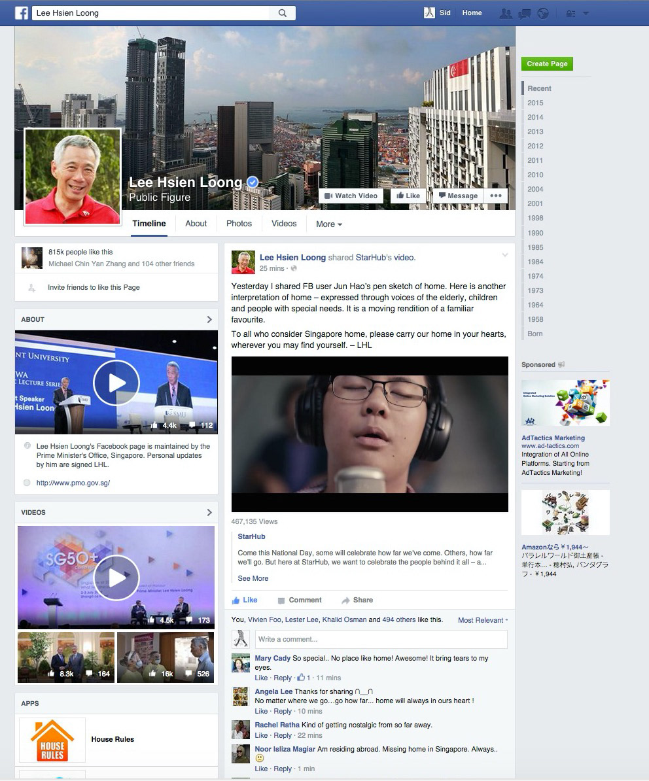649x781 pixels.
Task: Click the Watch Video button
Action: point(351,196)
